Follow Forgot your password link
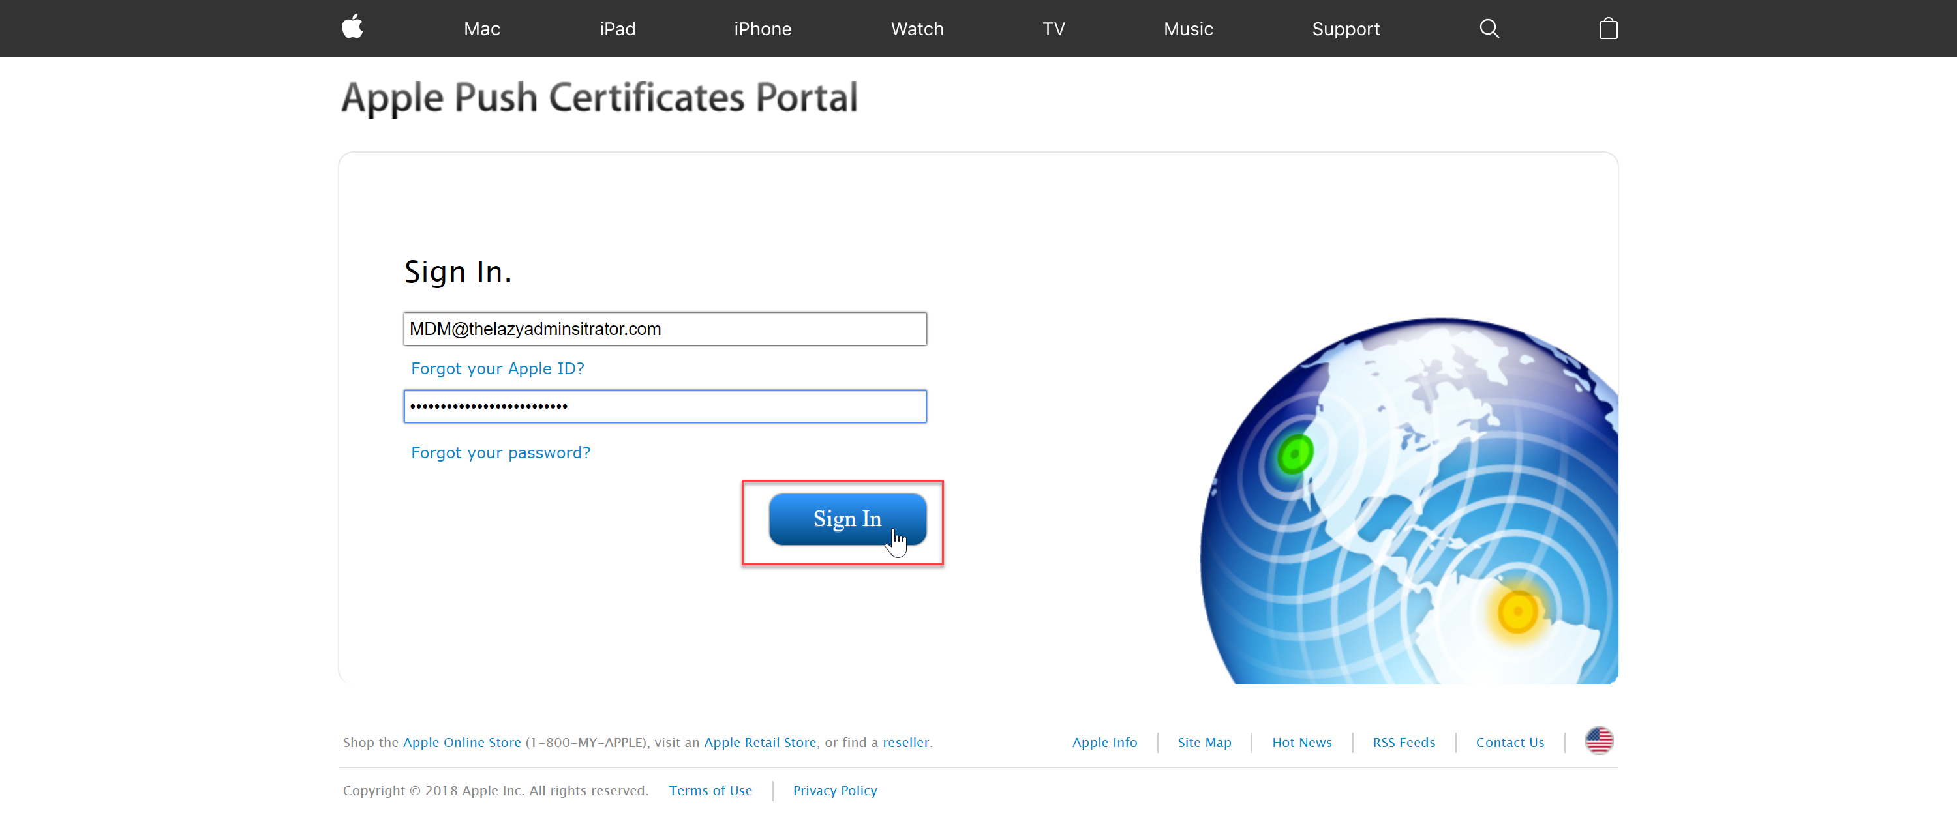Screen dimensions: 1957x839 [x=500, y=452]
